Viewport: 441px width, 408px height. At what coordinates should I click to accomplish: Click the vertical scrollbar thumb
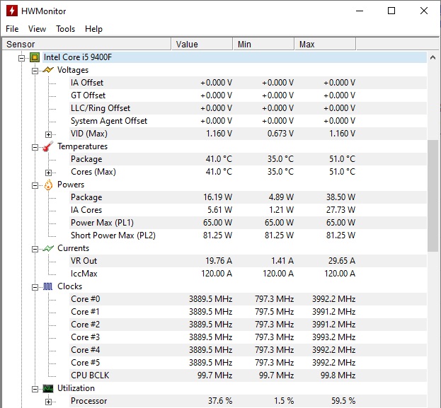pos(433,196)
